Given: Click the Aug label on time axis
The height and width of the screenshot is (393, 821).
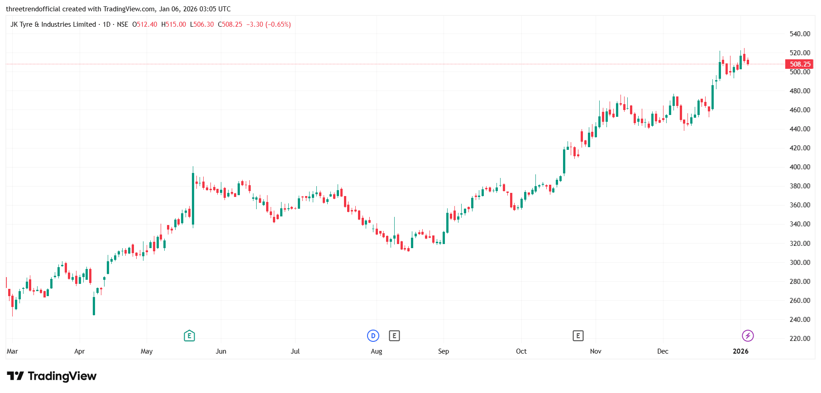Looking at the screenshot, I should click(x=377, y=351).
